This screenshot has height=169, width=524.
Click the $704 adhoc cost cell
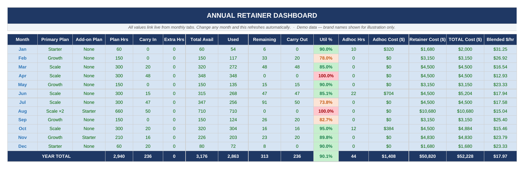tap(389, 93)
